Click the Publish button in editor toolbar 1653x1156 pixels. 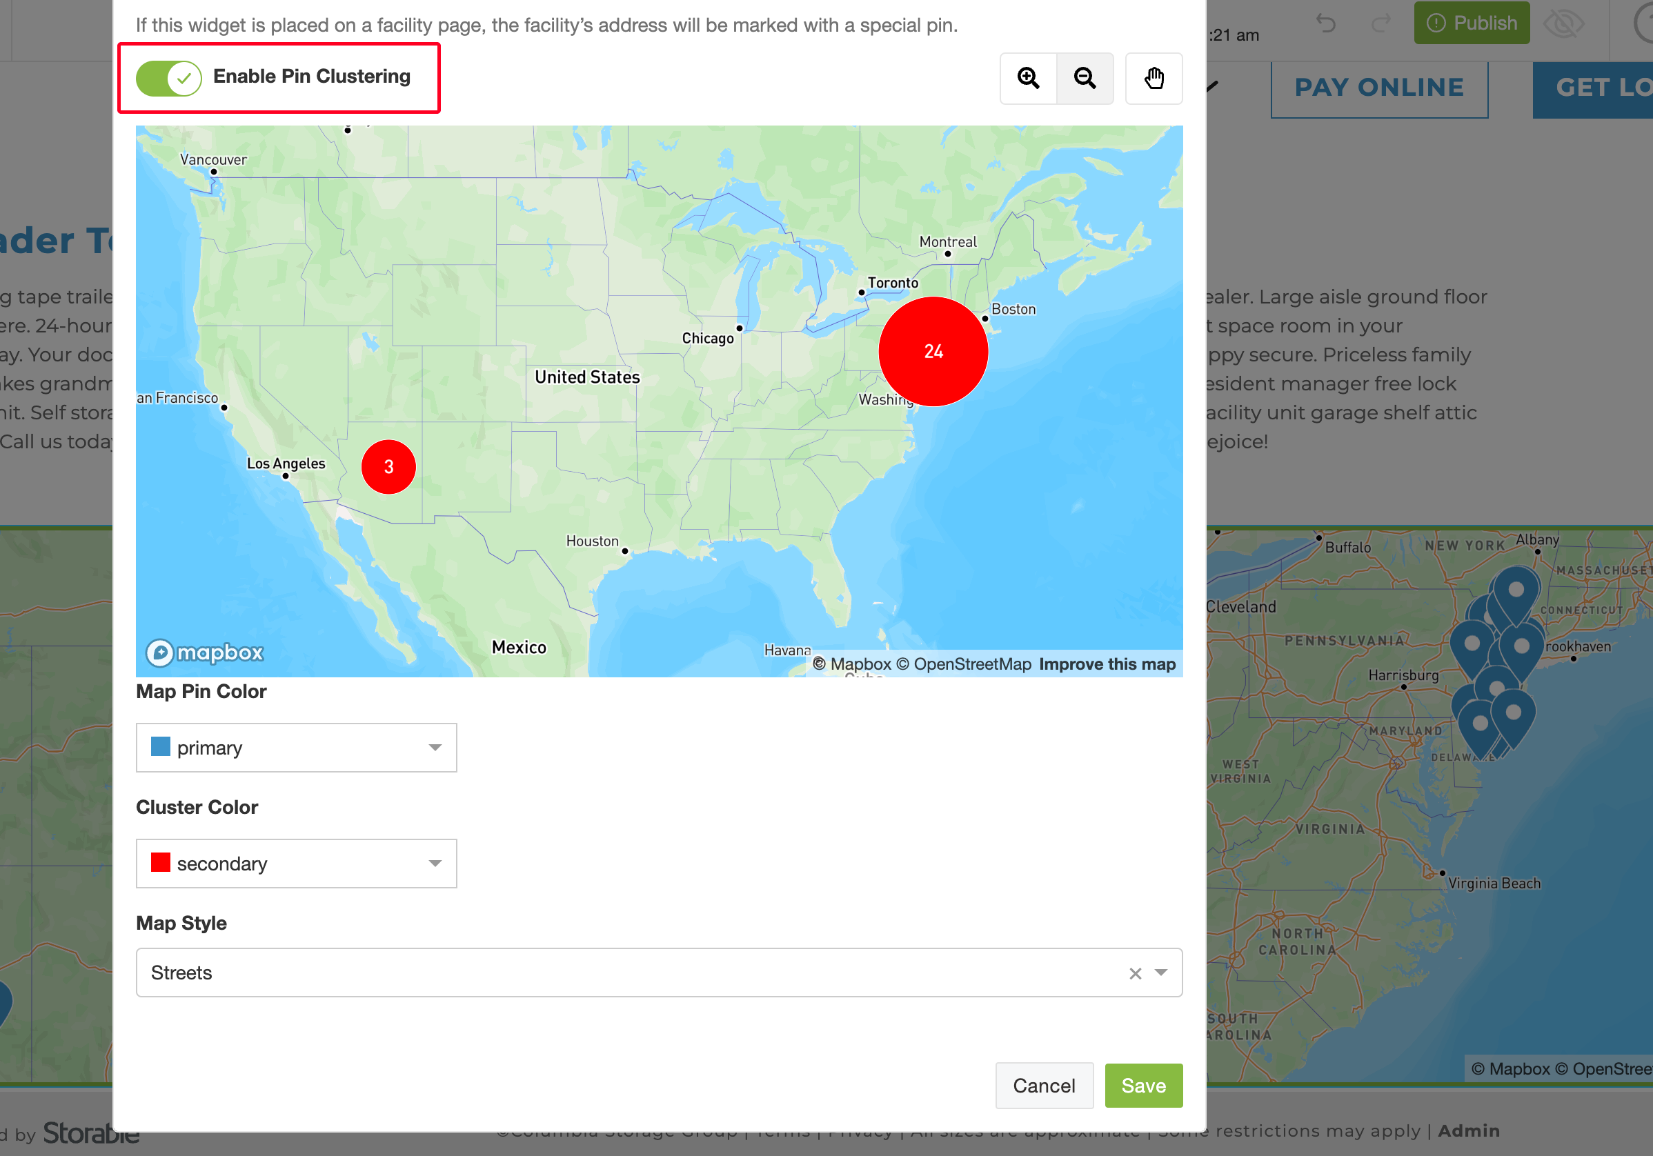(x=1472, y=23)
